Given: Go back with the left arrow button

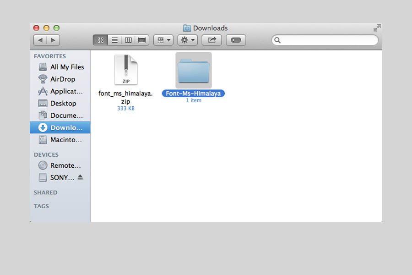Looking at the screenshot, I should point(40,40).
